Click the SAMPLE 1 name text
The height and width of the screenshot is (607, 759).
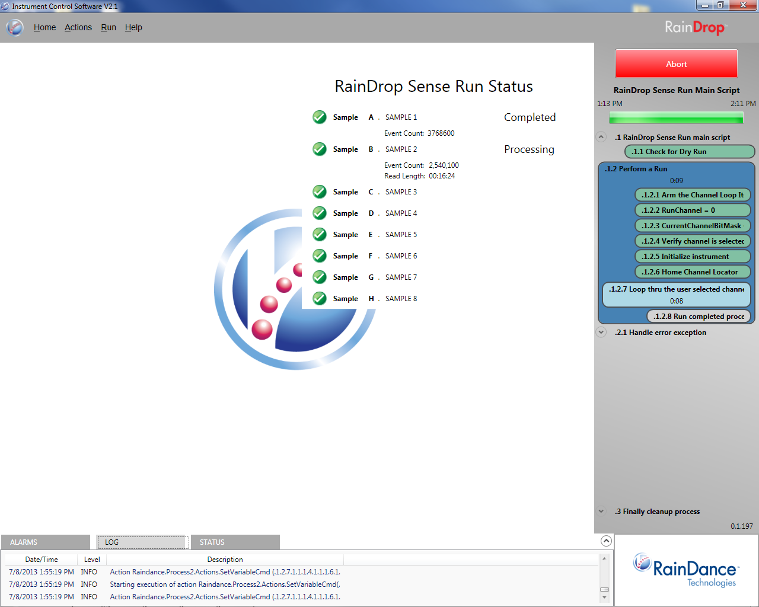(x=401, y=117)
